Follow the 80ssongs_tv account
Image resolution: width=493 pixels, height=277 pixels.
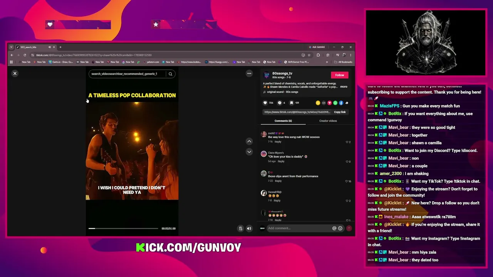(x=339, y=75)
